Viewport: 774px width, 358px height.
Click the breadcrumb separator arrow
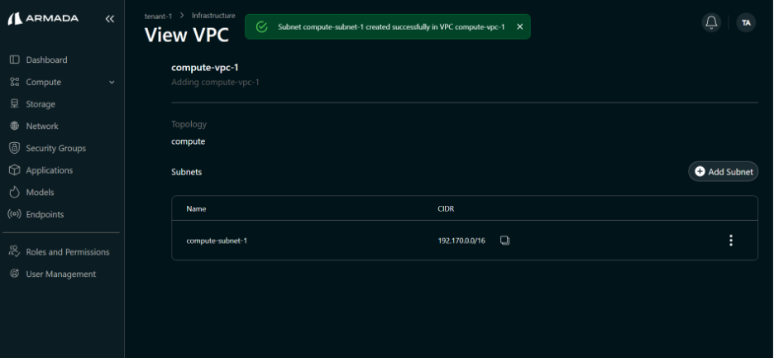182,16
